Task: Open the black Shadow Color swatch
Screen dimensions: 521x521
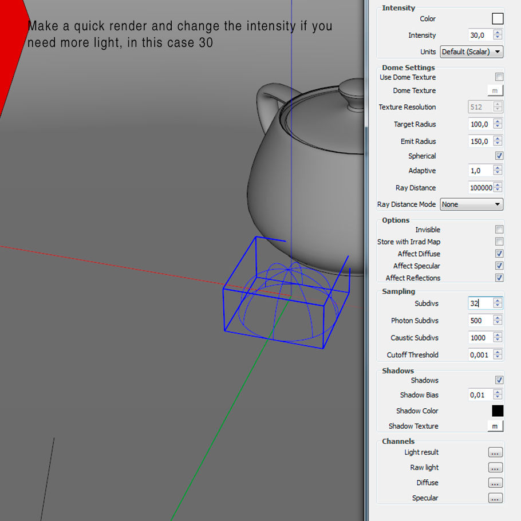Action: coord(498,411)
